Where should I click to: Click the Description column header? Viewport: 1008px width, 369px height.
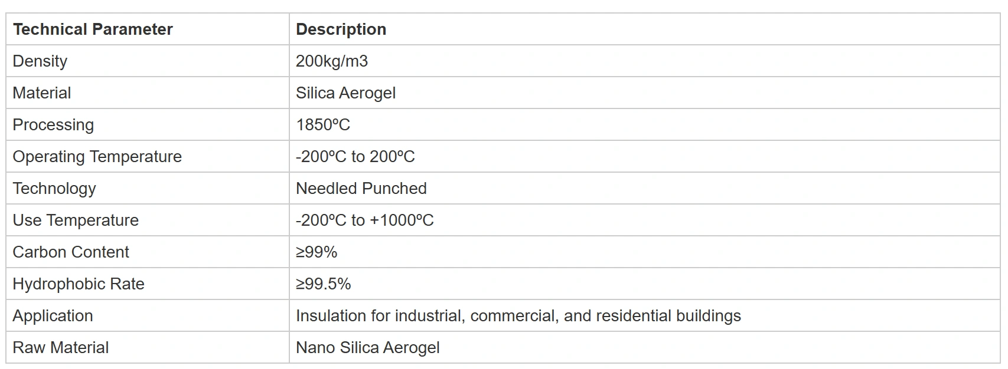341,29
